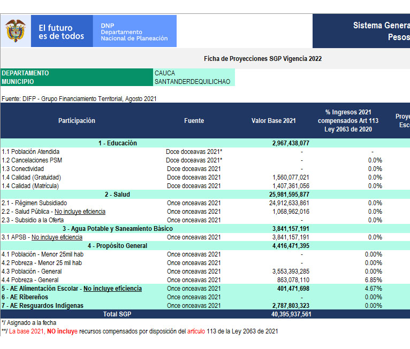The height and width of the screenshot is (349, 410).
Task: Select the Propósito General total 4,416,471,395
Action: 291,246
